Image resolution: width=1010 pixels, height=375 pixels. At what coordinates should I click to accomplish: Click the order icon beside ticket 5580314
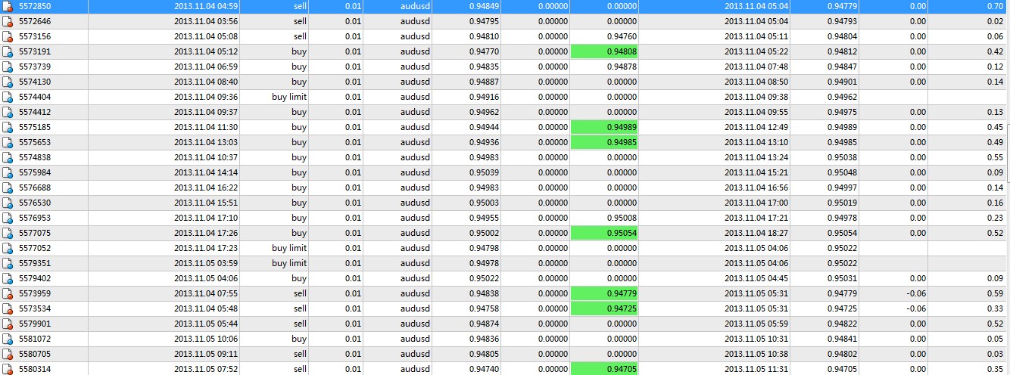coord(8,369)
